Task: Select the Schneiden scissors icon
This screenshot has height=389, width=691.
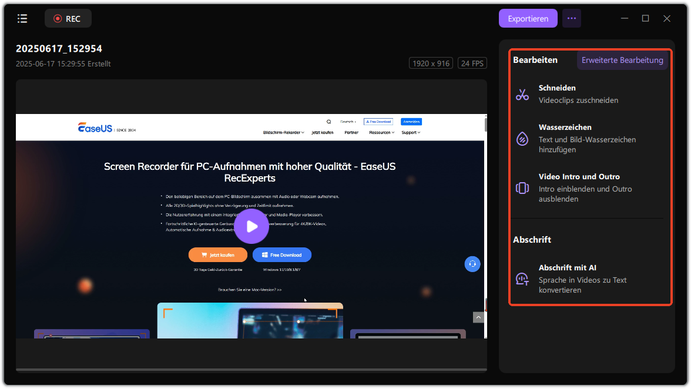Action: (x=522, y=94)
